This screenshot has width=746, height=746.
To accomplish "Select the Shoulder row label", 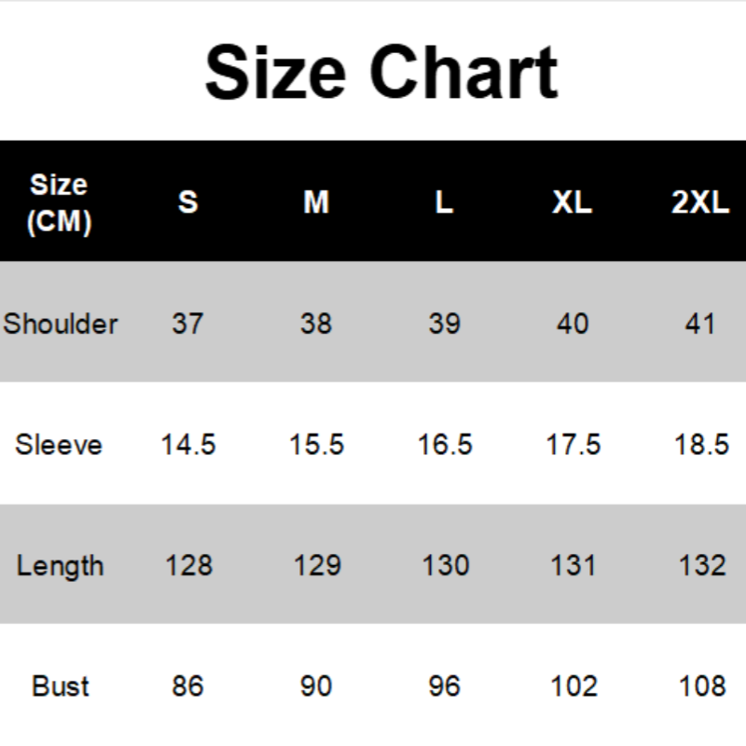I will [61, 324].
